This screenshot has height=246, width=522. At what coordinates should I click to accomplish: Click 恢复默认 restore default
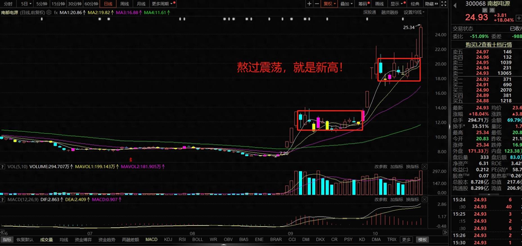coord(25,240)
